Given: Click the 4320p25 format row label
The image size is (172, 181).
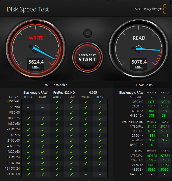Looking at the screenshot, I should (x=14, y=146).
